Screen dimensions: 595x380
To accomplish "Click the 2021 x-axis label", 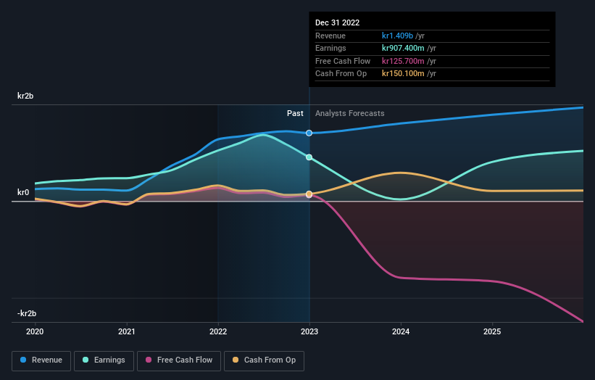I will pos(126,332).
